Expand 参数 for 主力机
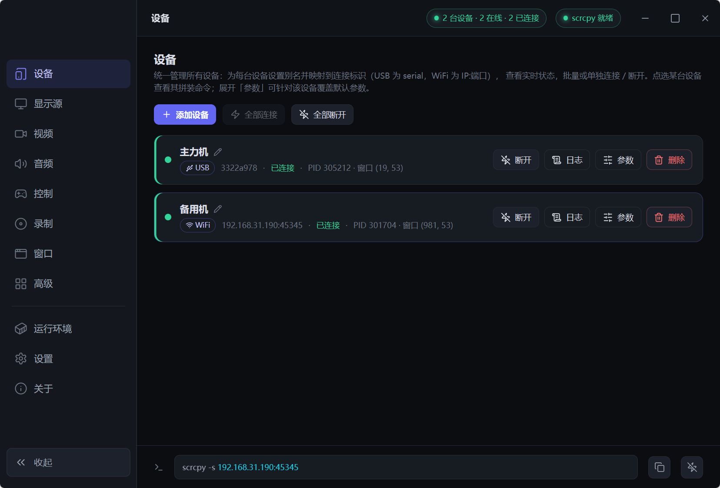 [x=618, y=160]
